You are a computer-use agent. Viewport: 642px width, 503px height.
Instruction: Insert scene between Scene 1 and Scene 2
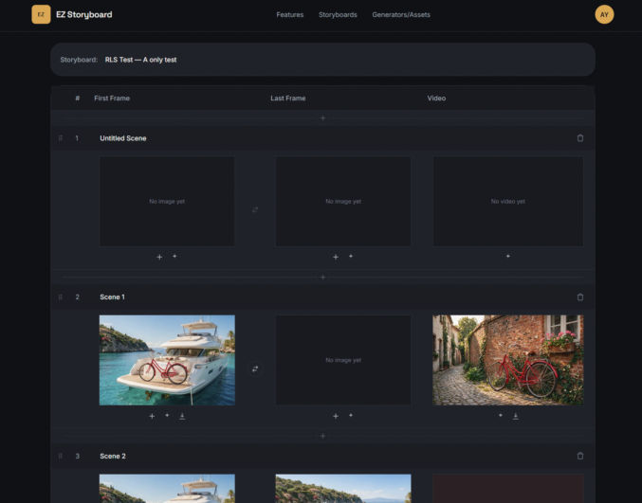point(322,436)
